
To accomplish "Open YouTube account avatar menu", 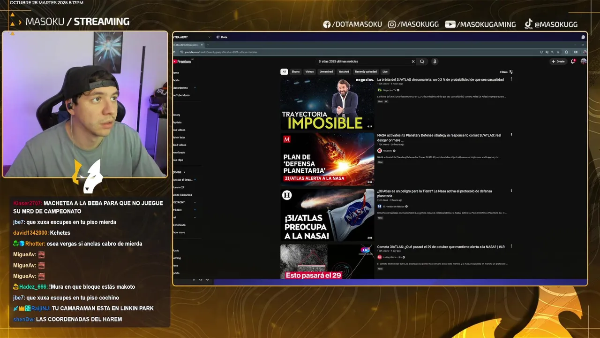I will point(583,61).
